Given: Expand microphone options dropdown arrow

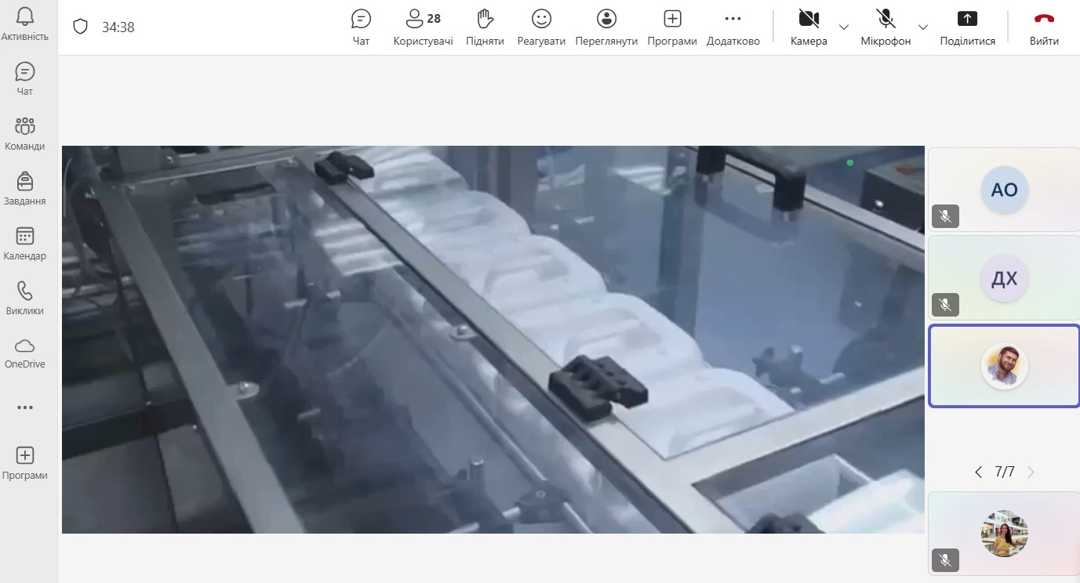Looking at the screenshot, I should [x=923, y=27].
